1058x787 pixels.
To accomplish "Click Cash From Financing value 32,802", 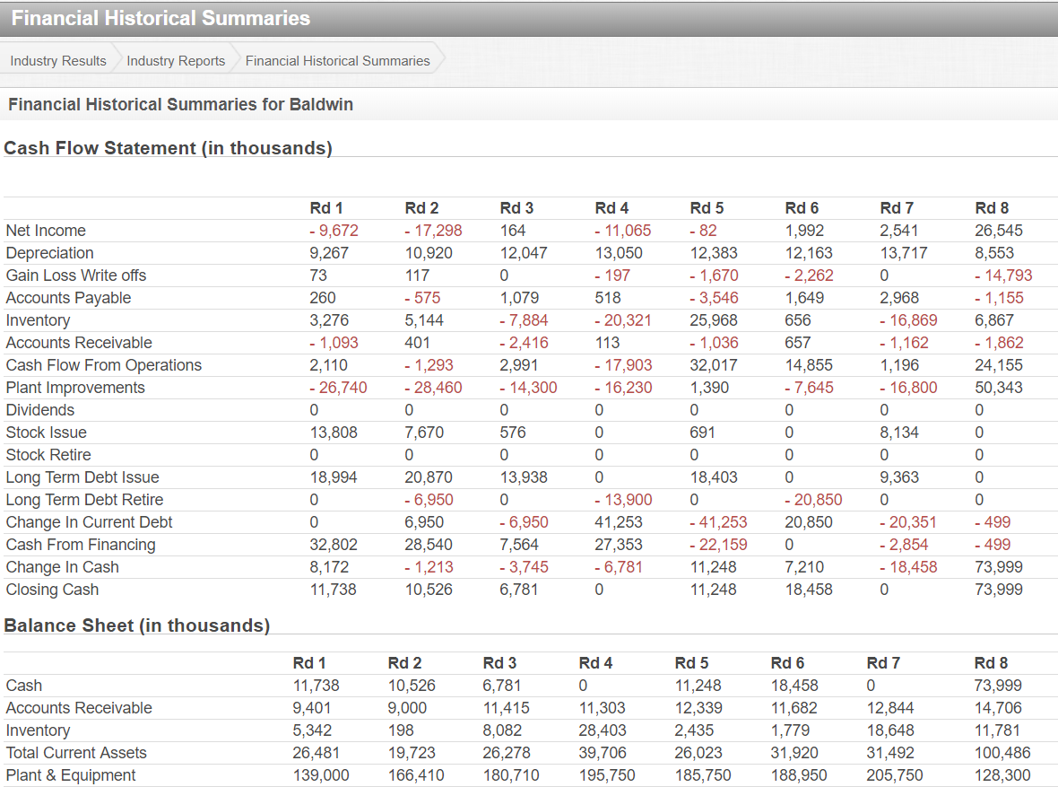I will tap(334, 545).
